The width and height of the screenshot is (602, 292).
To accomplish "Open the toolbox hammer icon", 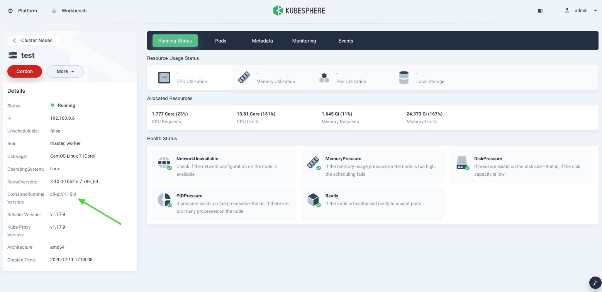I will point(595,283).
